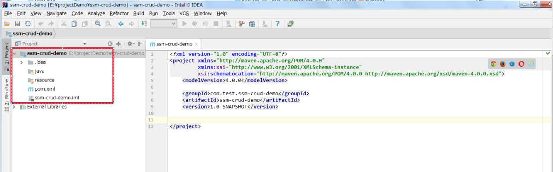Image resolution: width=553 pixels, height=172 pixels.
Task: Click the Build Project icon
Action: (x=144, y=23)
